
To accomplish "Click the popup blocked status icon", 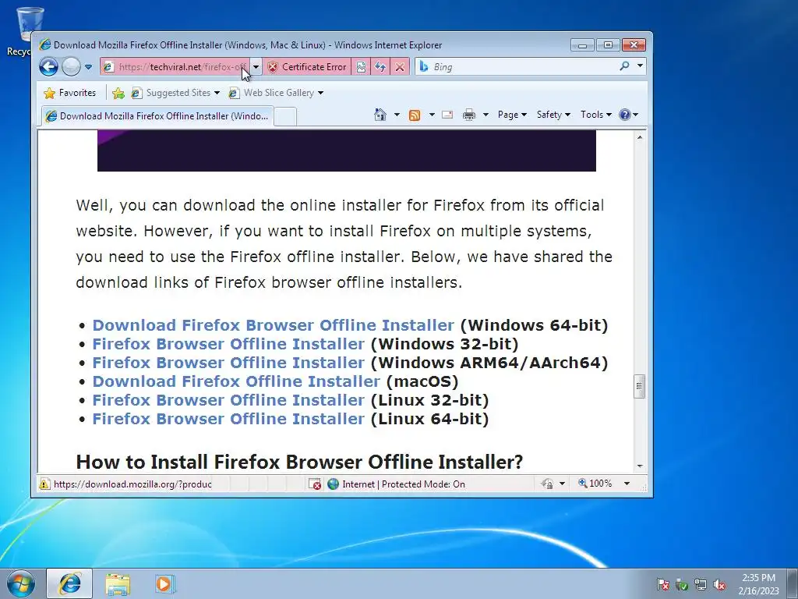I will pyautogui.click(x=315, y=484).
